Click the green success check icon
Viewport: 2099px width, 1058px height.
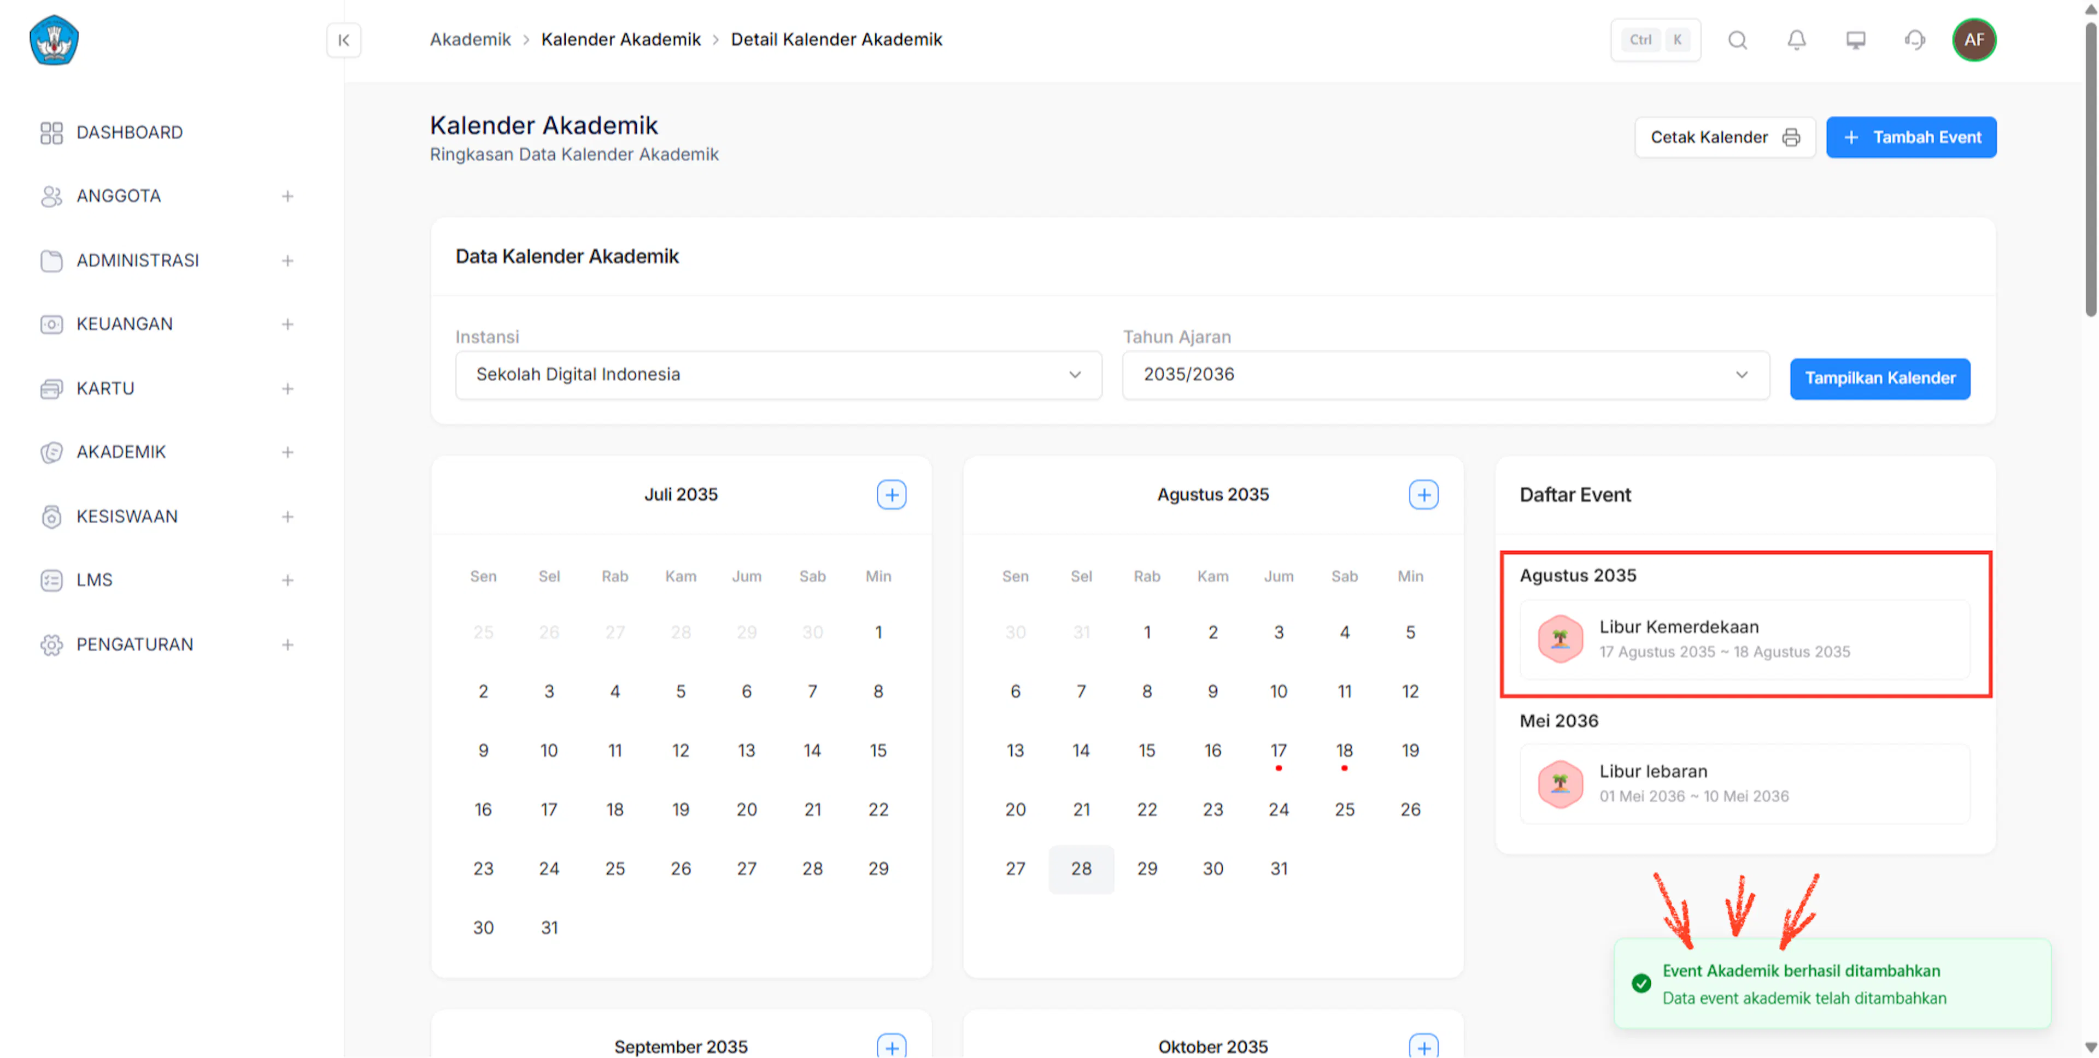1641,983
